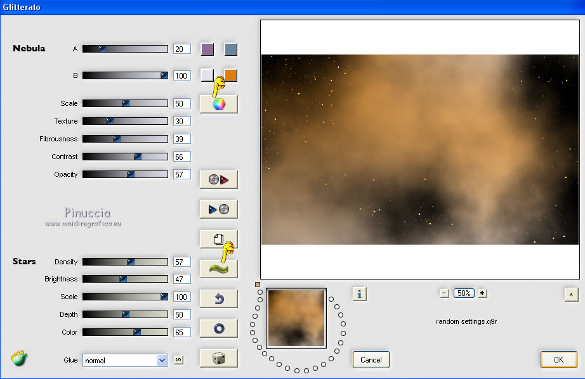The image size is (585, 379).
Task: Click the small S button beside Glue
Action: [179, 360]
